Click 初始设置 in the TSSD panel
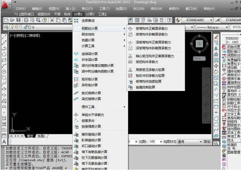The height and width of the screenshot is (170, 241). [x=234, y=47]
